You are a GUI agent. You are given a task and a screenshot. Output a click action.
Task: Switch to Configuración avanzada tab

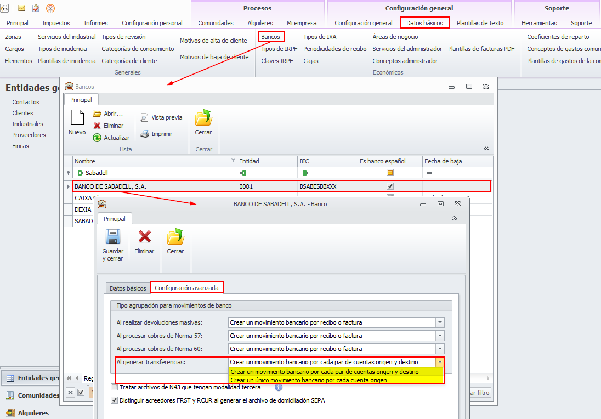pos(186,288)
